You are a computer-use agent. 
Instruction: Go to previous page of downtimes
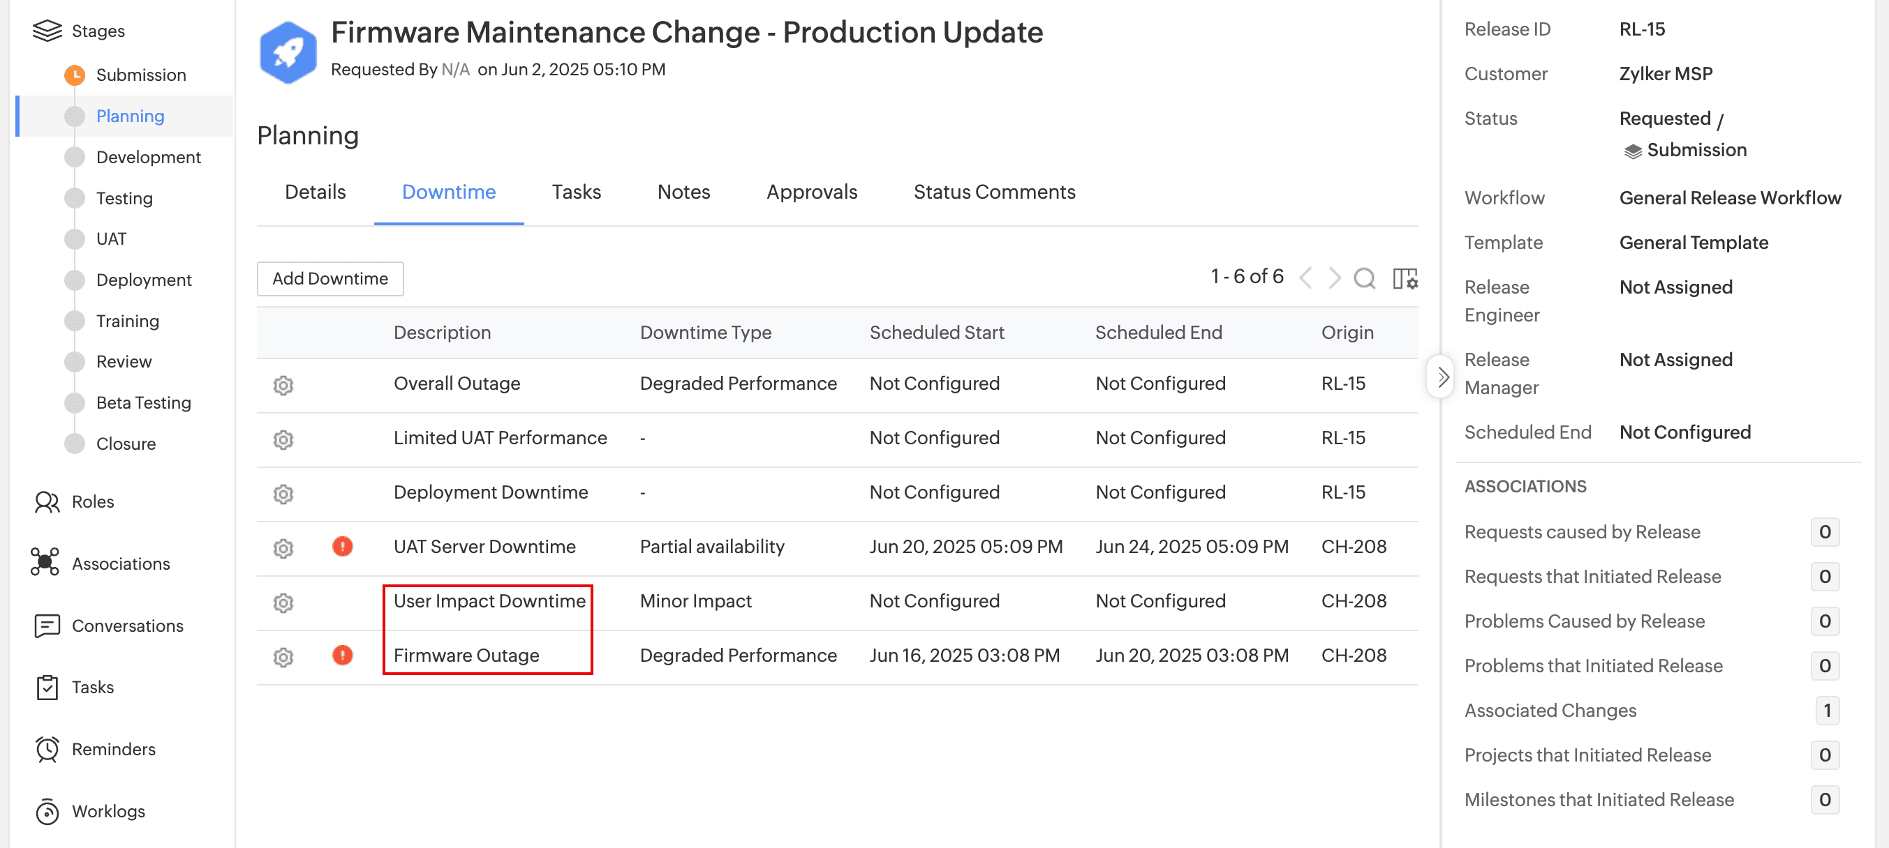point(1305,278)
